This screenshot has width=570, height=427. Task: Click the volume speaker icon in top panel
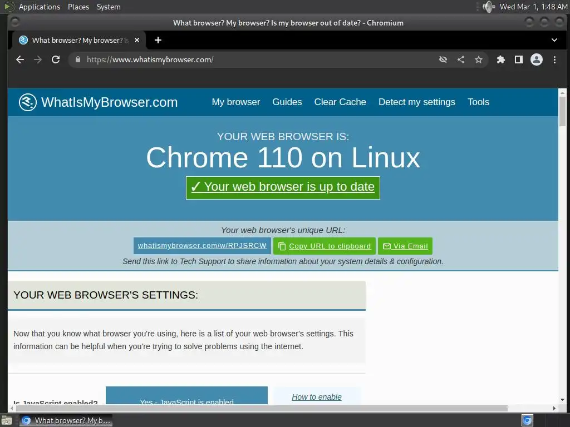click(489, 7)
